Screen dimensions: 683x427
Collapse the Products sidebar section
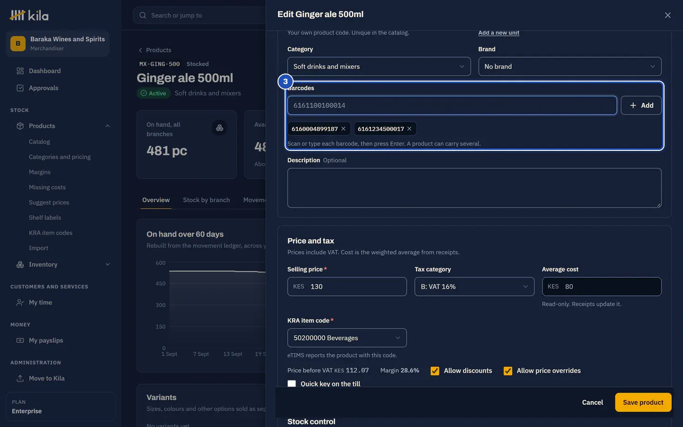point(108,126)
